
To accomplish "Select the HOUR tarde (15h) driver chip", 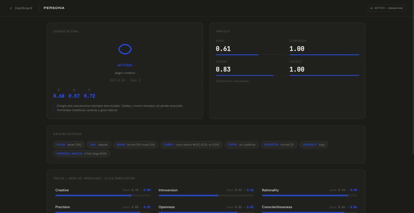I will tap(69, 145).
